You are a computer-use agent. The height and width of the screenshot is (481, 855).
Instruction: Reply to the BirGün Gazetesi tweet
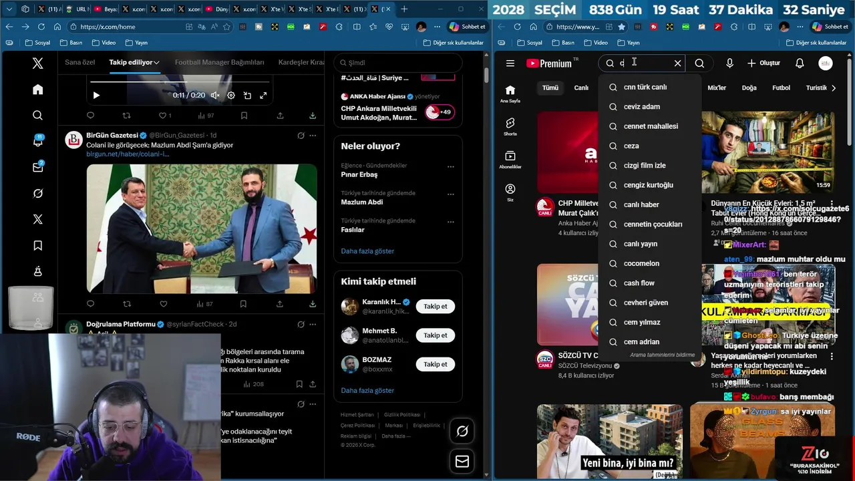pos(91,304)
